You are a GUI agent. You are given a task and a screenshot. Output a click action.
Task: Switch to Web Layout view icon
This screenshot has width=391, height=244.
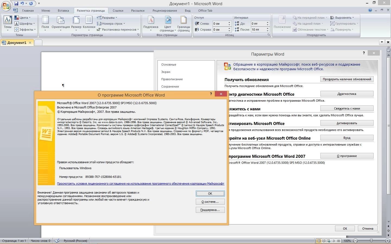click(329, 241)
